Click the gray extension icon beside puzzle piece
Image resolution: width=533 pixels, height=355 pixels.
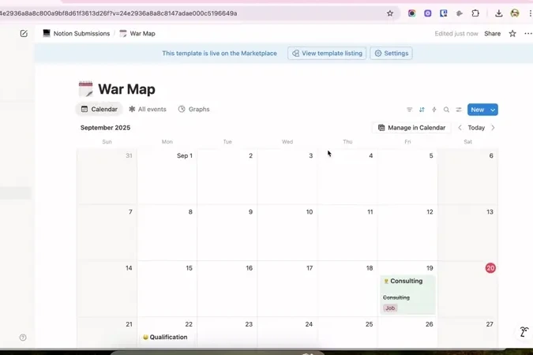click(460, 13)
